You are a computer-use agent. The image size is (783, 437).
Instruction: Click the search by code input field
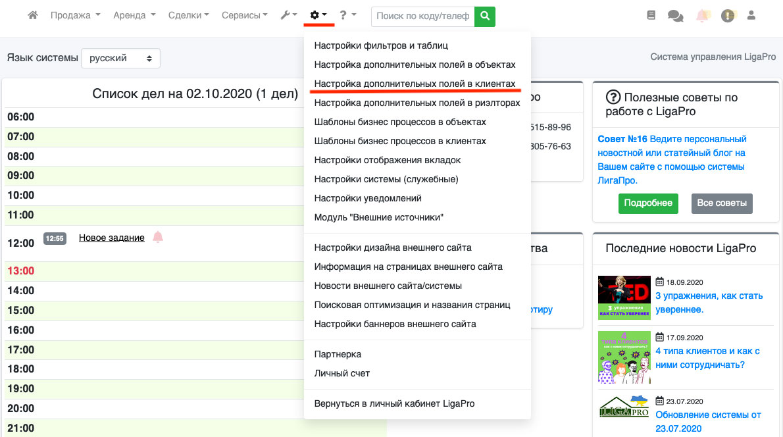tap(422, 16)
